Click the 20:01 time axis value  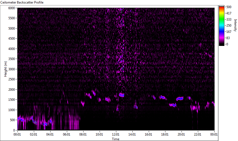181,134
